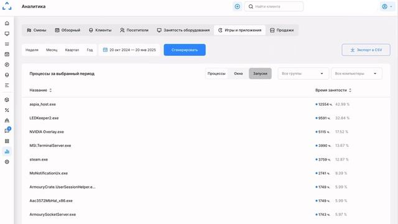This screenshot has width=398, height=224.
Task: Click the ArmouryCrate.UserSessionHelper row name
Action: (x=62, y=187)
